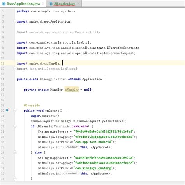Click the onCreate() method name on line 20

53,111
